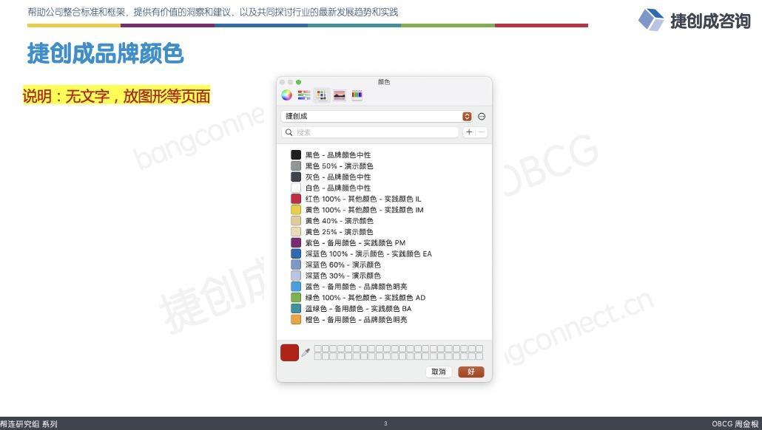The height and width of the screenshot is (430, 762).
Task: Open the palette options ellipsis menu
Action: pyautogui.click(x=482, y=117)
